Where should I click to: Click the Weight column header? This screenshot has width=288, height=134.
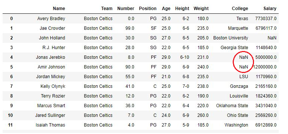tap(201, 9)
